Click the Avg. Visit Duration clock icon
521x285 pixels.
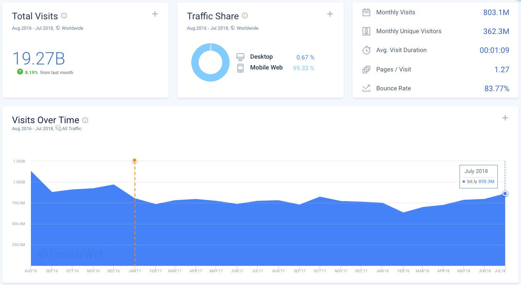click(366, 50)
